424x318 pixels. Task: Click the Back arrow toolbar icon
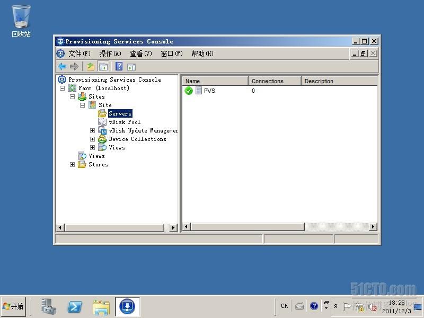pos(62,66)
